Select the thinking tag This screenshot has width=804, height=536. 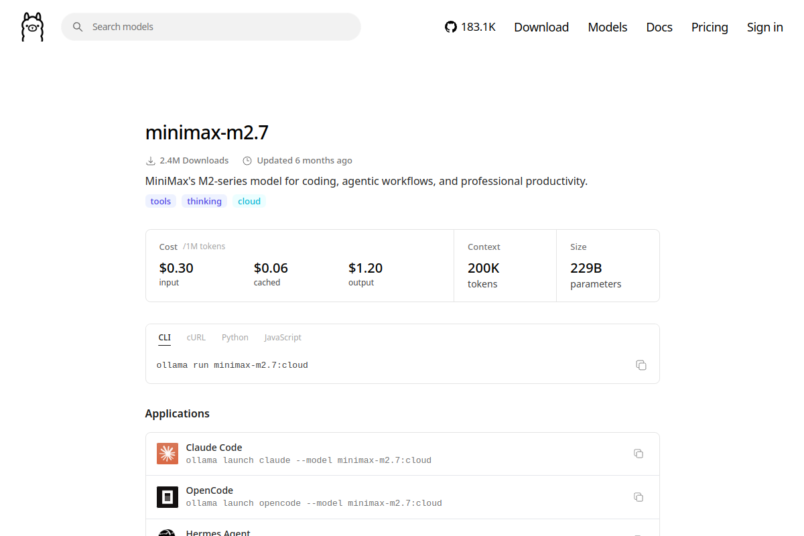[x=204, y=201]
